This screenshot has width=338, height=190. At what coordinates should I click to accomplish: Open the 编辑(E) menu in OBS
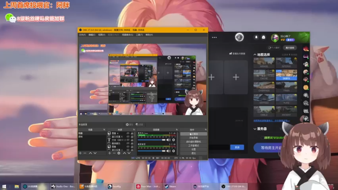pyautogui.click(x=92, y=35)
